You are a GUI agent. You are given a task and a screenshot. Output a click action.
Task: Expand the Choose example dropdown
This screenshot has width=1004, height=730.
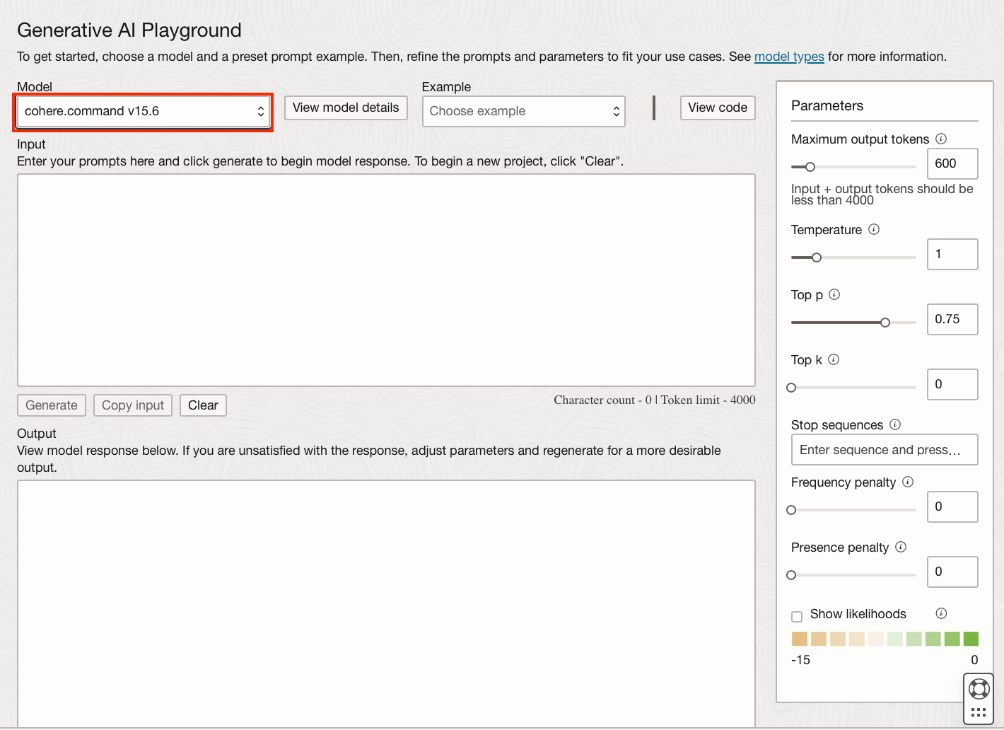pyautogui.click(x=523, y=111)
